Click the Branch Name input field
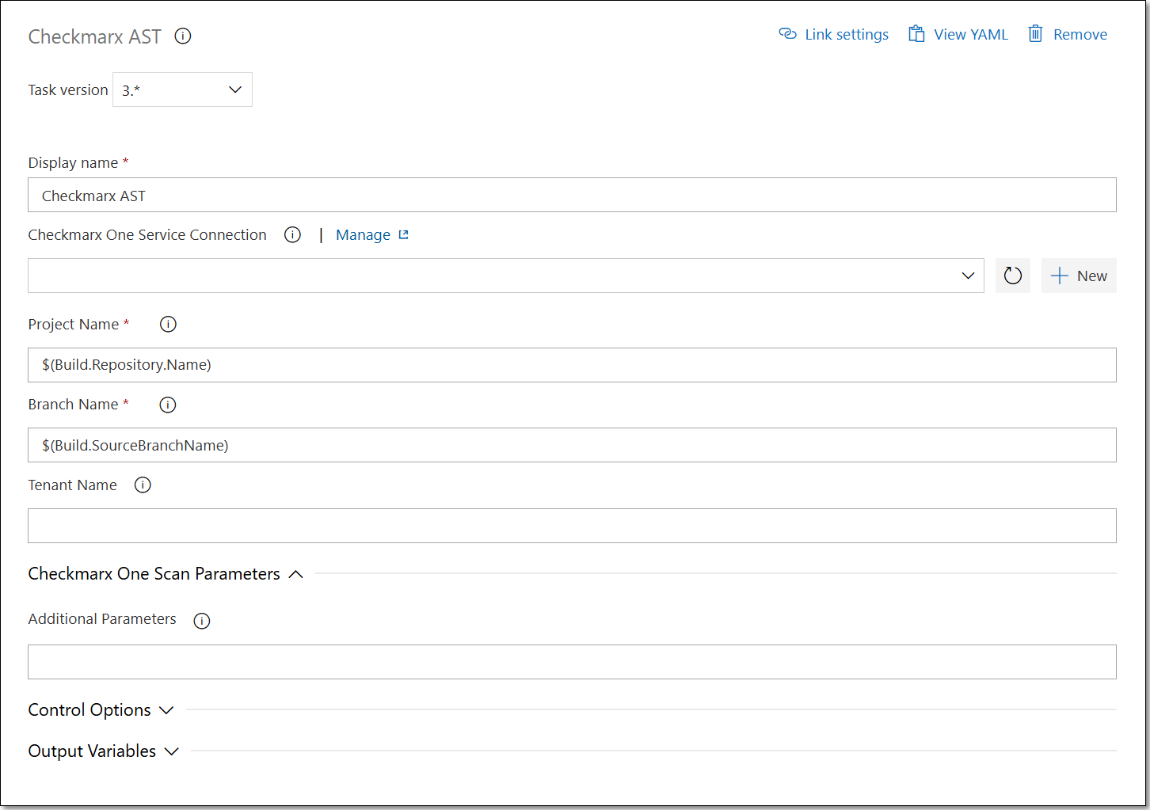Viewport: 1150px width, 810px height. point(572,445)
